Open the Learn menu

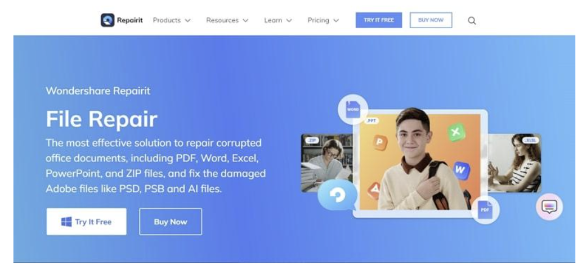pos(277,20)
